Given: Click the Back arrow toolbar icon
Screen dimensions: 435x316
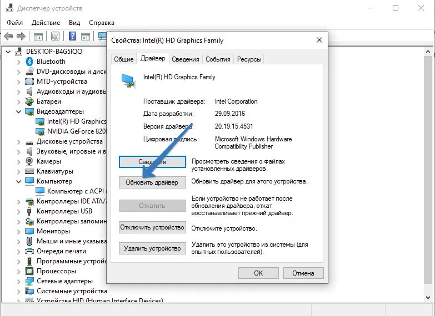Looking at the screenshot, I should point(8,36).
